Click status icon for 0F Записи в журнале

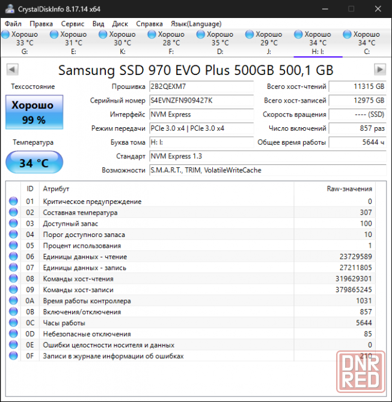click(x=13, y=355)
